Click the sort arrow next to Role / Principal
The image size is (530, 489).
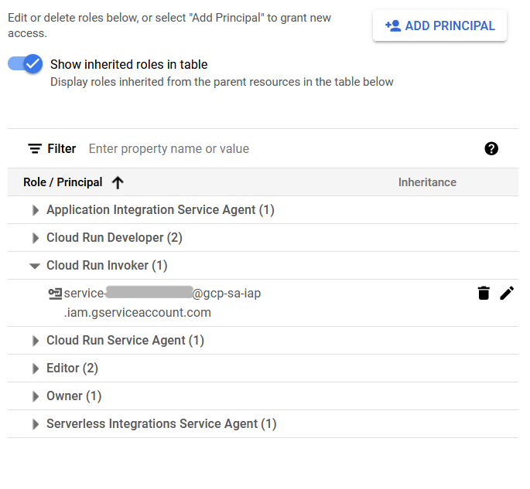(118, 182)
